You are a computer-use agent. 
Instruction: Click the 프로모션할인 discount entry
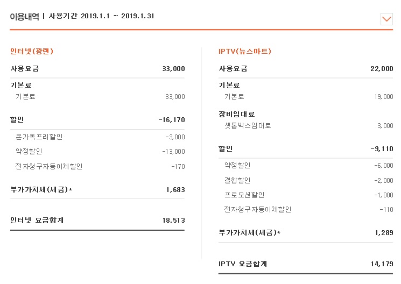click(244, 195)
